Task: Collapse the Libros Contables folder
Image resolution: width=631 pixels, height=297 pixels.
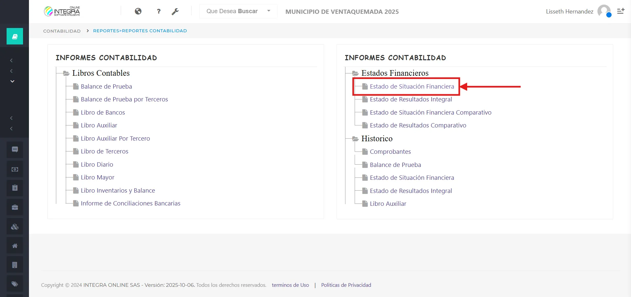Action: pos(66,73)
